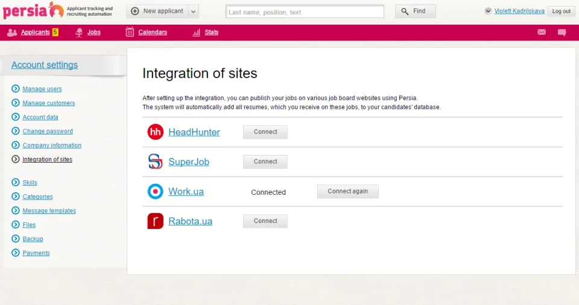Follow the SuperJob link
This screenshot has width=579, height=305.
tap(189, 162)
